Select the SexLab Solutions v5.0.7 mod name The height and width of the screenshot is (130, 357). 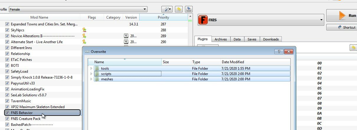tap(29, 95)
